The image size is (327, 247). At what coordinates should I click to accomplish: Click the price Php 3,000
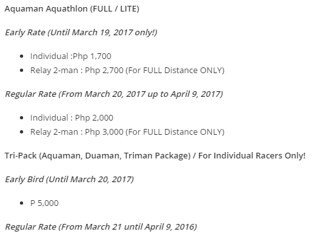104,132
